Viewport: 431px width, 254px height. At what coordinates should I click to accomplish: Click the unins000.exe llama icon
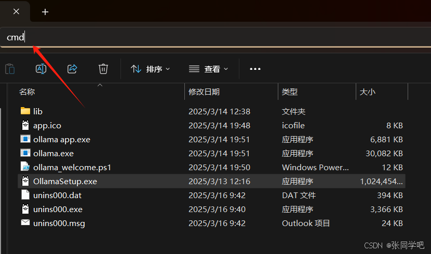coord(25,209)
